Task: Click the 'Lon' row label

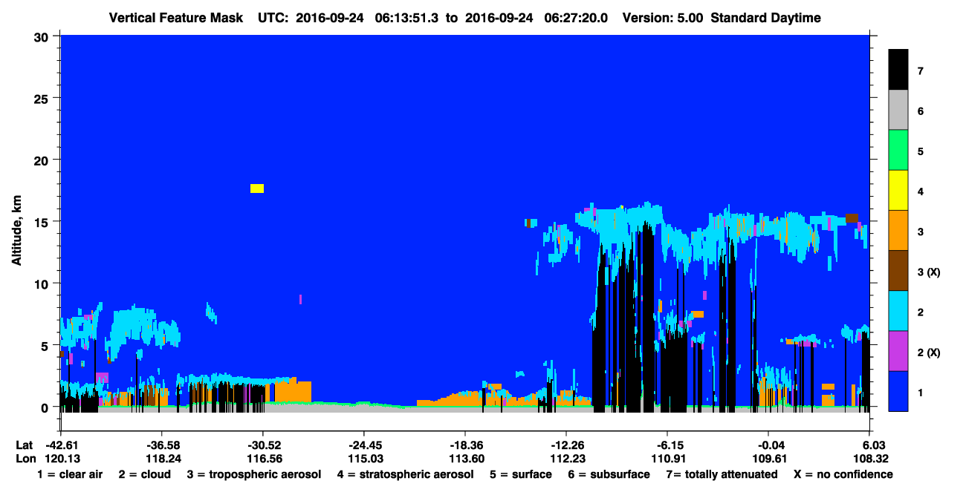Action: 25,459
